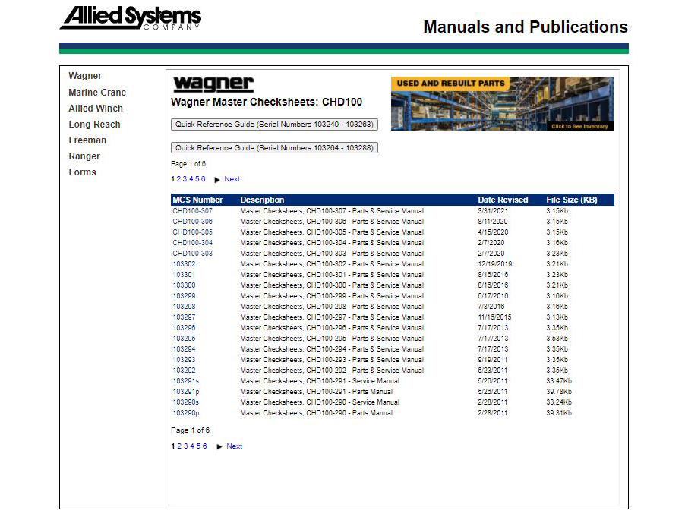Open the Freeman section

tap(87, 140)
